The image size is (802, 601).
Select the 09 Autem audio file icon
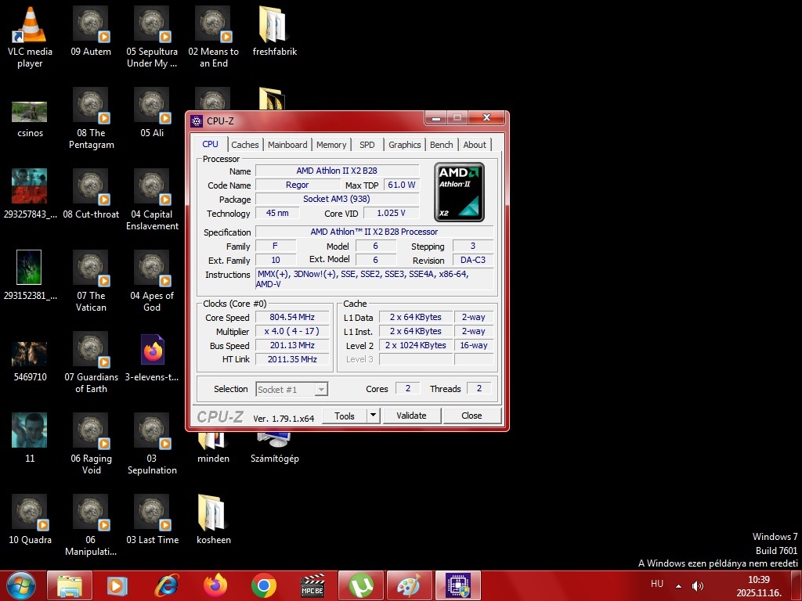(91, 31)
